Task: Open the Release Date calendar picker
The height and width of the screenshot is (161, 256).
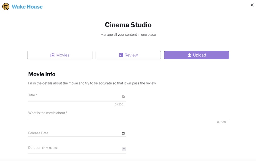Action: click(x=123, y=133)
